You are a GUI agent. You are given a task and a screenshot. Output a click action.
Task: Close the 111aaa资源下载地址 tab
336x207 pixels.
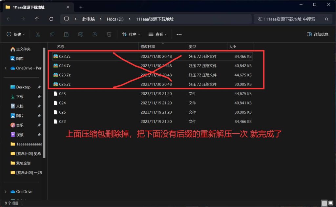[68, 7]
